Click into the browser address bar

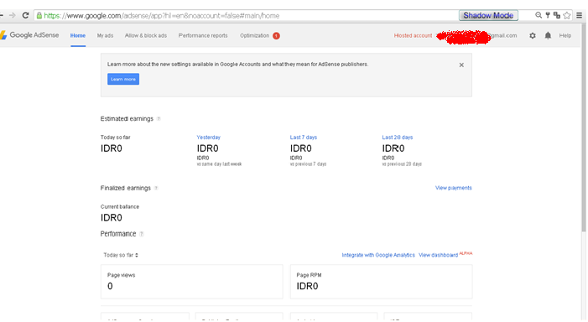pos(244,15)
